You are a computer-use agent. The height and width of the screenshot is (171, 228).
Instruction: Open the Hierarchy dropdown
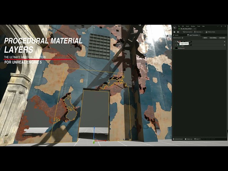198,32
